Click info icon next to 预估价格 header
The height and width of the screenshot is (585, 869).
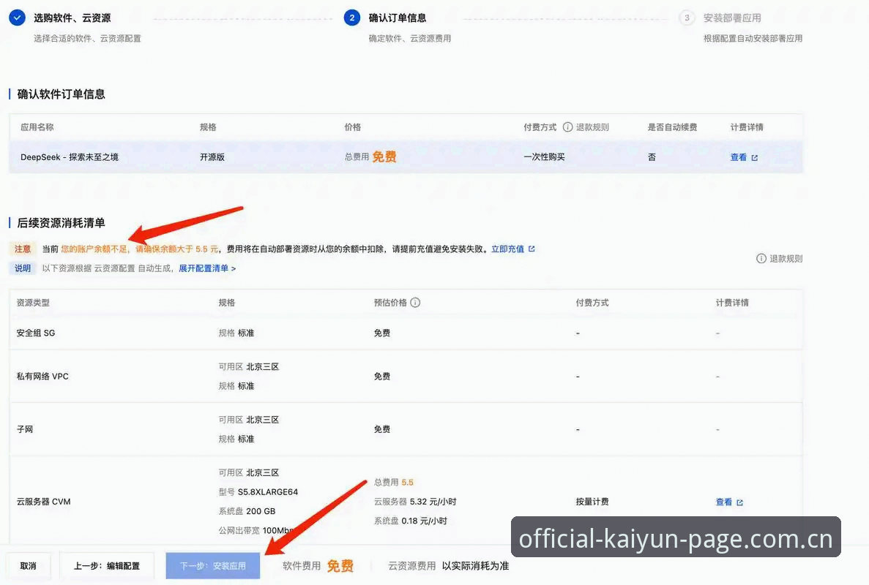[x=415, y=303]
